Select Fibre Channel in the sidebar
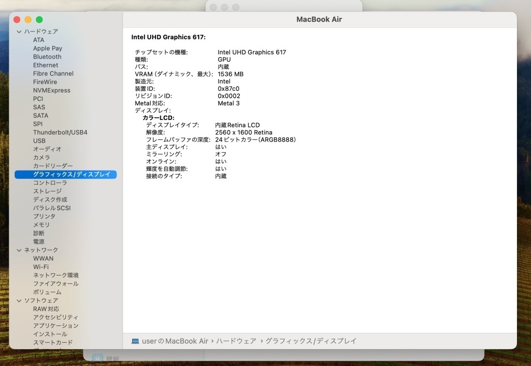The height and width of the screenshot is (366, 531). click(x=53, y=73)
